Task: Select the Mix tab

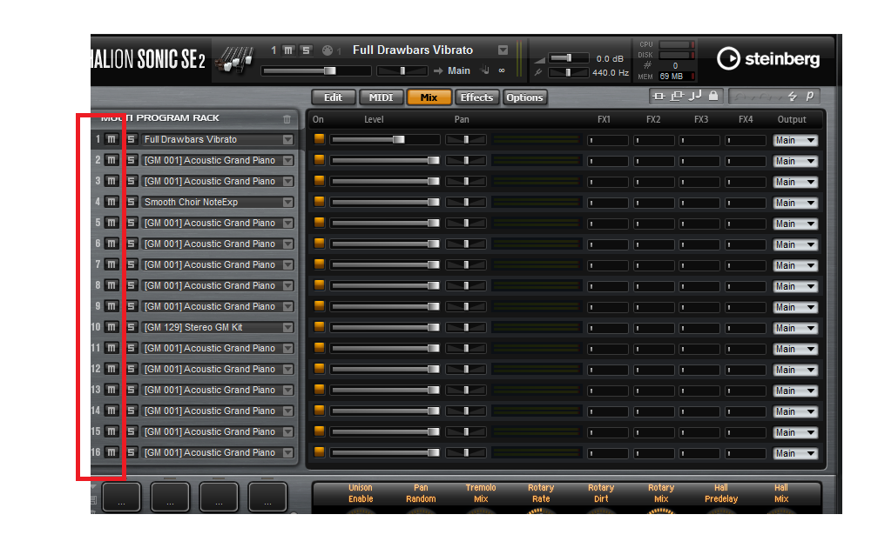Action: 429,97
